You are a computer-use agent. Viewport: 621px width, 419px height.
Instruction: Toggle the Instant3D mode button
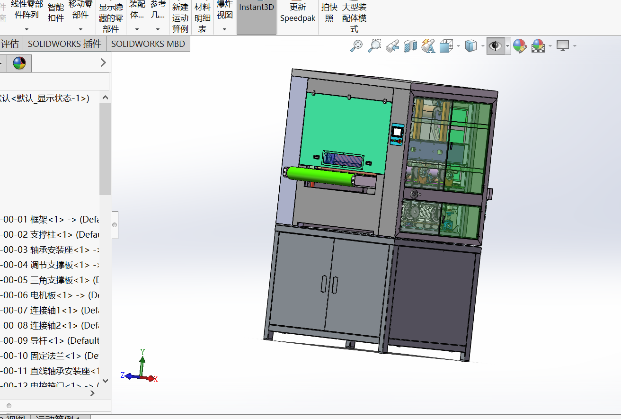[256, 17]
